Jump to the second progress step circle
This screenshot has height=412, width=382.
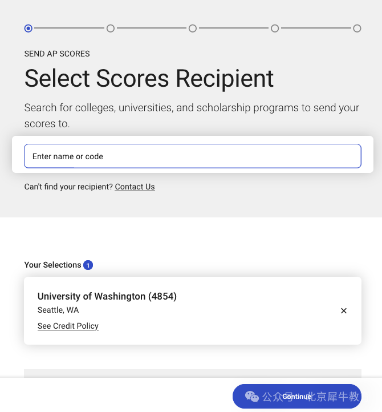click(111, 28)
